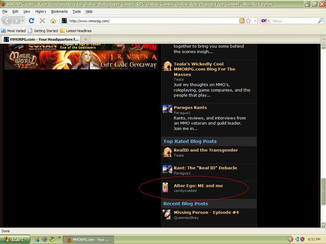Open the Most Visited bookmarks folder

click(13, 31)
